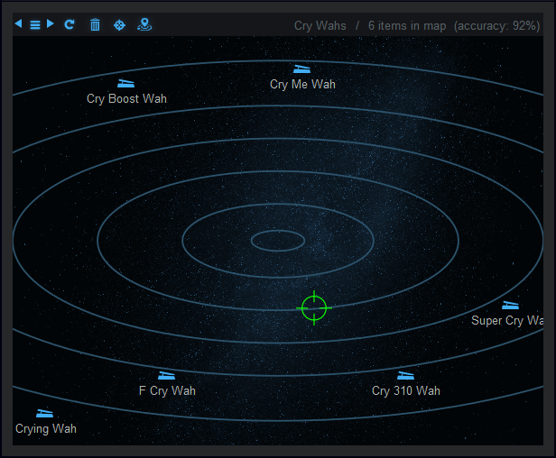Select the Cry Me Wah pedal icon

coord(301,69)
